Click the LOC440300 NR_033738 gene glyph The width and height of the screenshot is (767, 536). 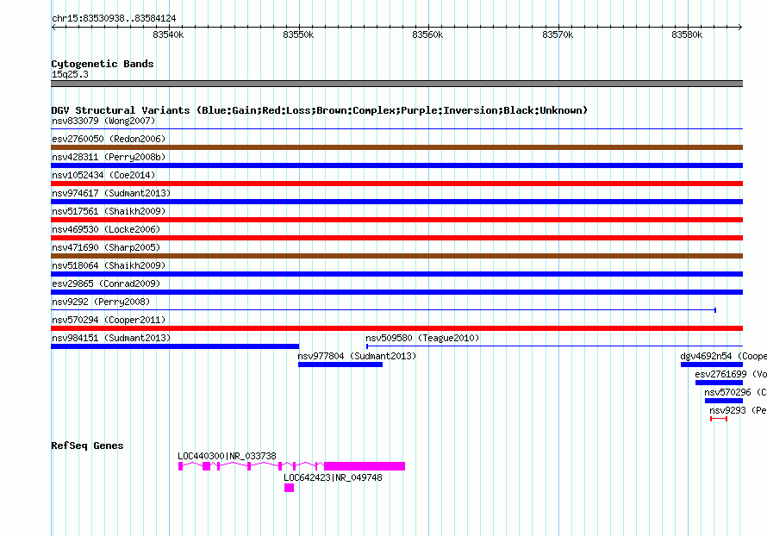tap(291, 466)
